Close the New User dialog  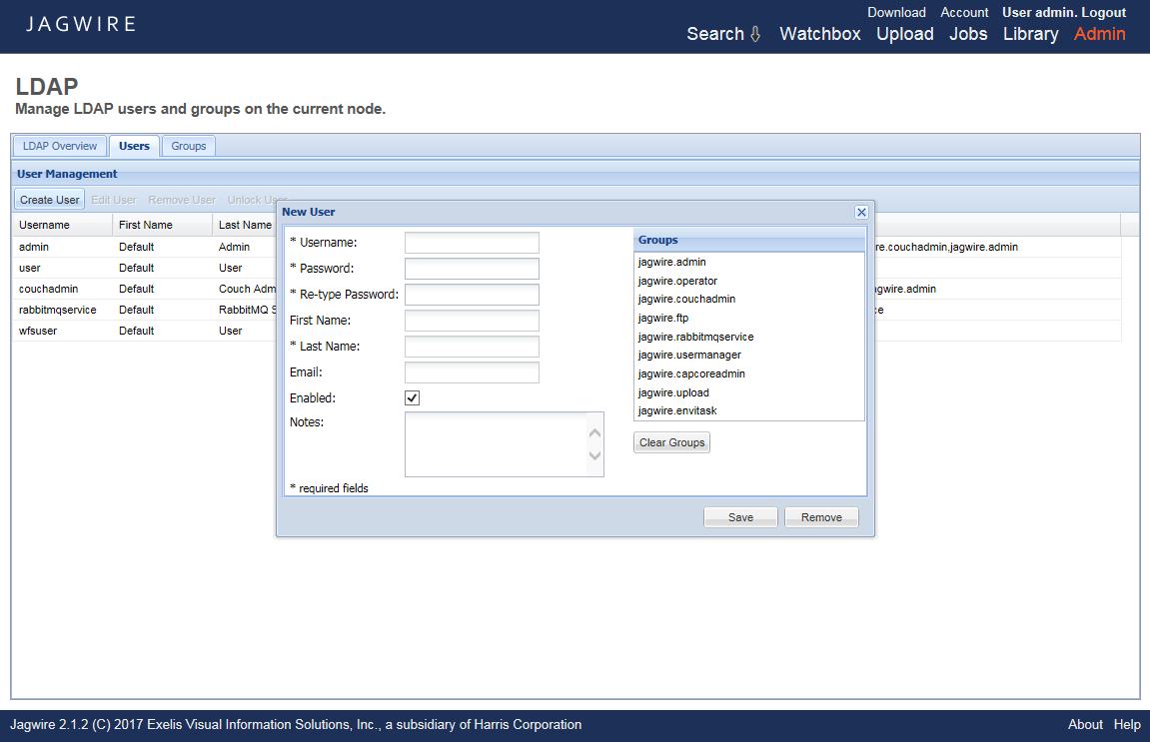pos(861,212)
